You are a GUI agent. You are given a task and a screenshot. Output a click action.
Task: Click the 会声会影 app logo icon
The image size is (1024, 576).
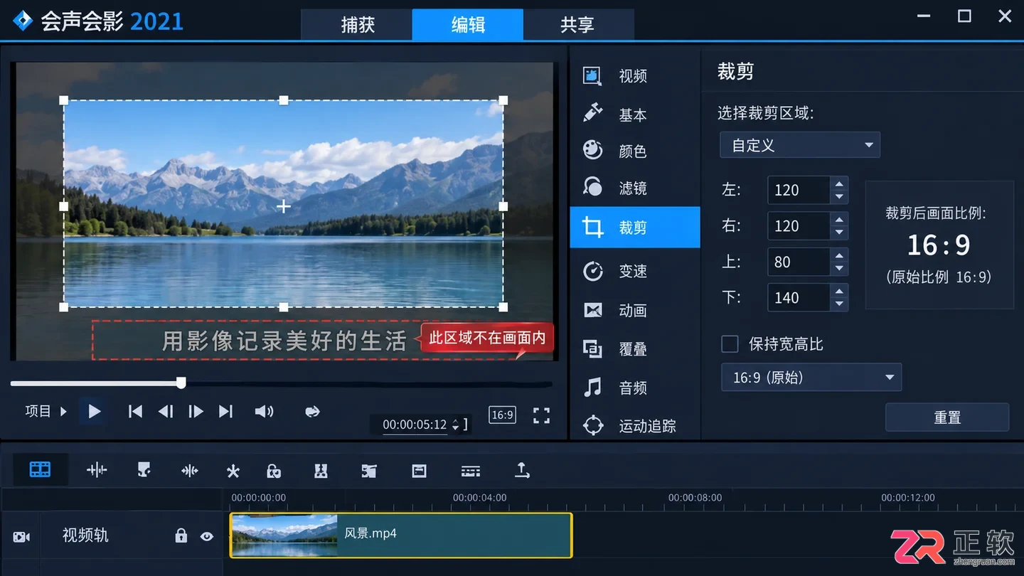click(23, 21)
